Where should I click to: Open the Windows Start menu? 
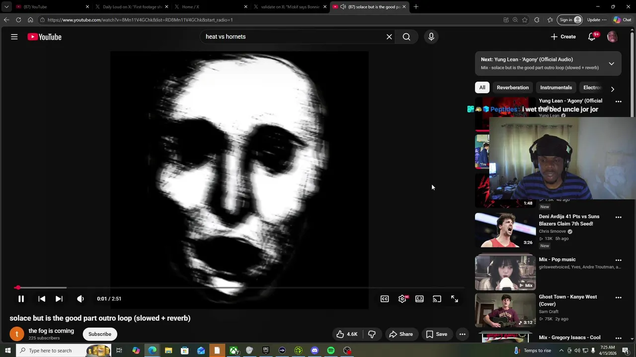7,351
